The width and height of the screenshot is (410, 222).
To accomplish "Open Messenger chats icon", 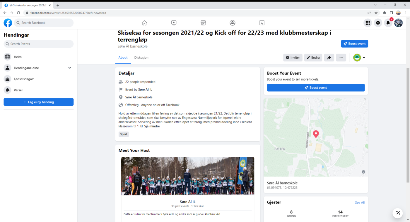I will coord(378,23).
